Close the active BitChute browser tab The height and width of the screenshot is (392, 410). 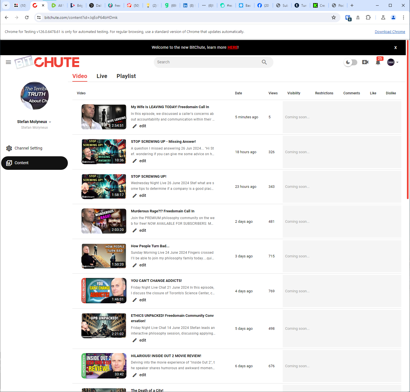(x=43, y=5)
